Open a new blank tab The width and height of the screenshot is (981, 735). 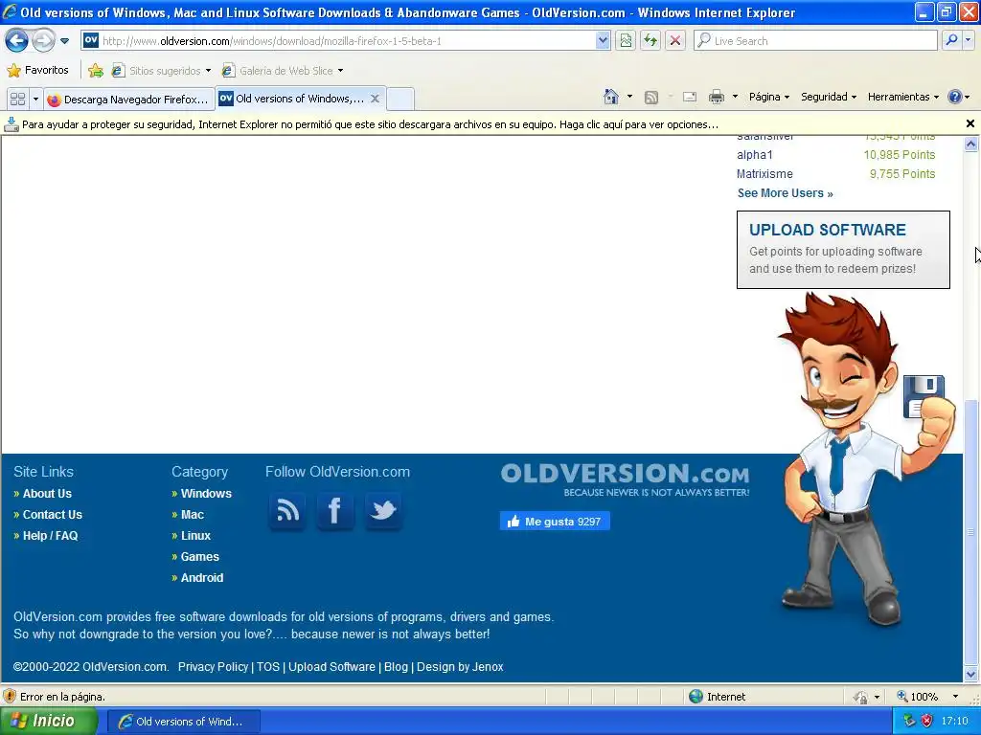point(399,100)
